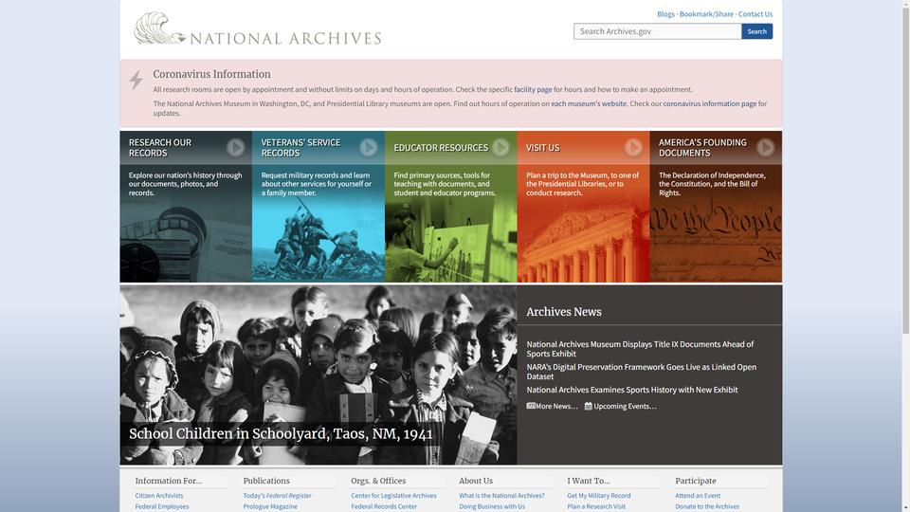Open Today's Federal Register link
This screenshot has height=512, width=910.
277,495
